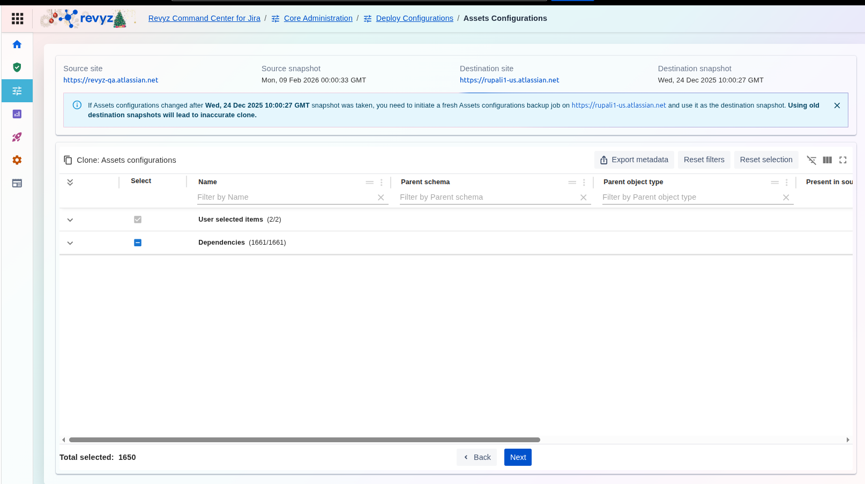Toggle the User selected items checkbox
Viewport: 865px width, 484px height.
[138, 220]
